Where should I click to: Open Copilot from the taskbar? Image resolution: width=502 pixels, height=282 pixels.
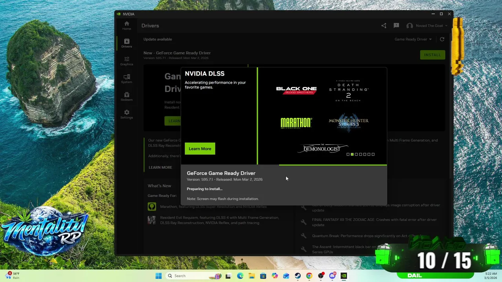tap(275, 276)
